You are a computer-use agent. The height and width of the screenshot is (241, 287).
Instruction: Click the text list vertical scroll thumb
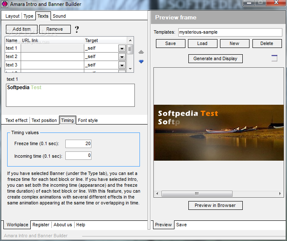coord(130,49)
